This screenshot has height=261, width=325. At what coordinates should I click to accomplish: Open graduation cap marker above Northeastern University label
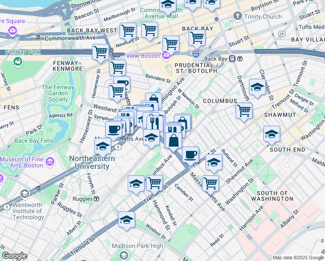click(103, 147)
